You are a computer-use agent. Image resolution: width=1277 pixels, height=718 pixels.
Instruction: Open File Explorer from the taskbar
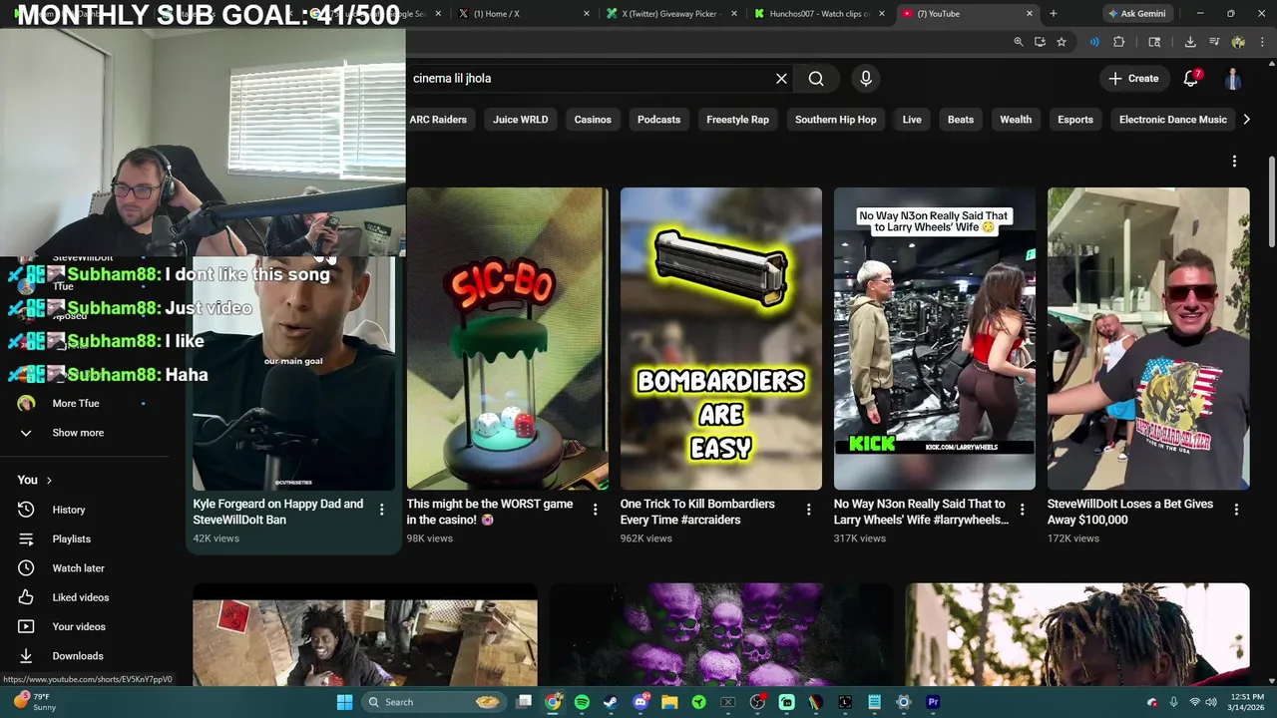(x=669, y=702)
